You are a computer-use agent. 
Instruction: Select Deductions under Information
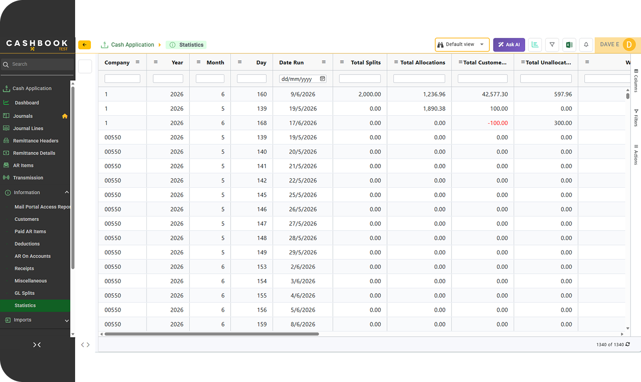click(x=27, y=244)
